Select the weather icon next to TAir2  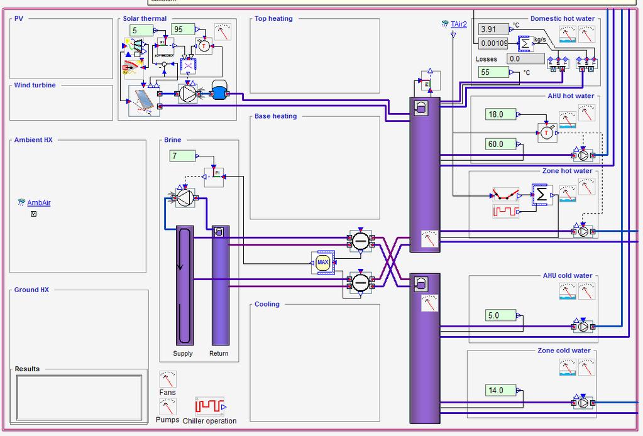(445, 24)
